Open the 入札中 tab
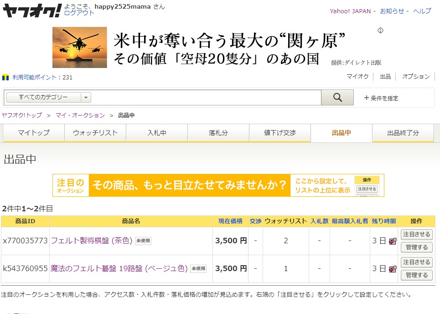The image size is (440, 314). 157,133
